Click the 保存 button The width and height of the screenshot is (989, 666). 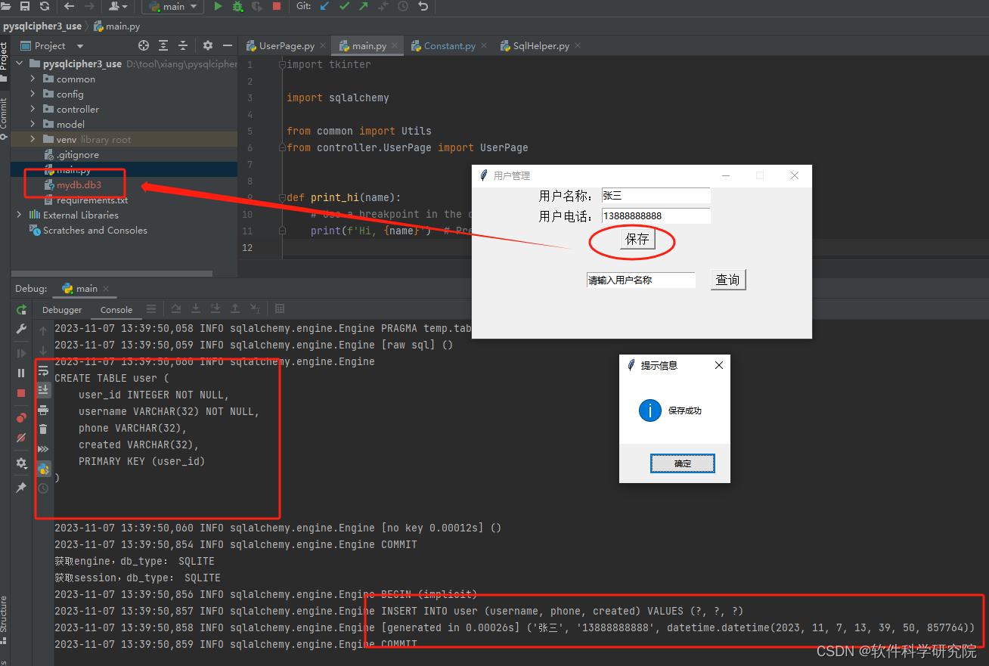point(637,239)
